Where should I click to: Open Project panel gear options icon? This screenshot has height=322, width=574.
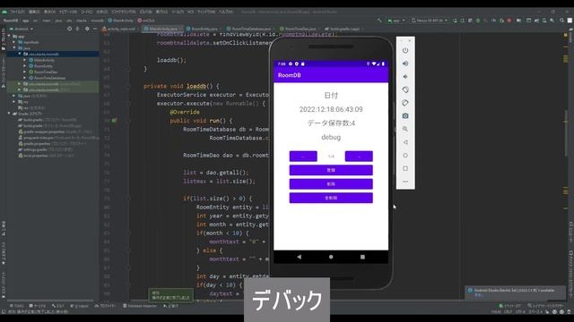87,29
